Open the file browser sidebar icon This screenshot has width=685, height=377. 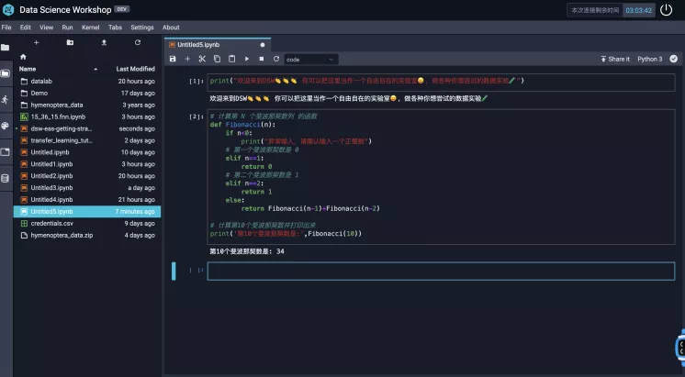pyautogui.click(x=6, y=47)
